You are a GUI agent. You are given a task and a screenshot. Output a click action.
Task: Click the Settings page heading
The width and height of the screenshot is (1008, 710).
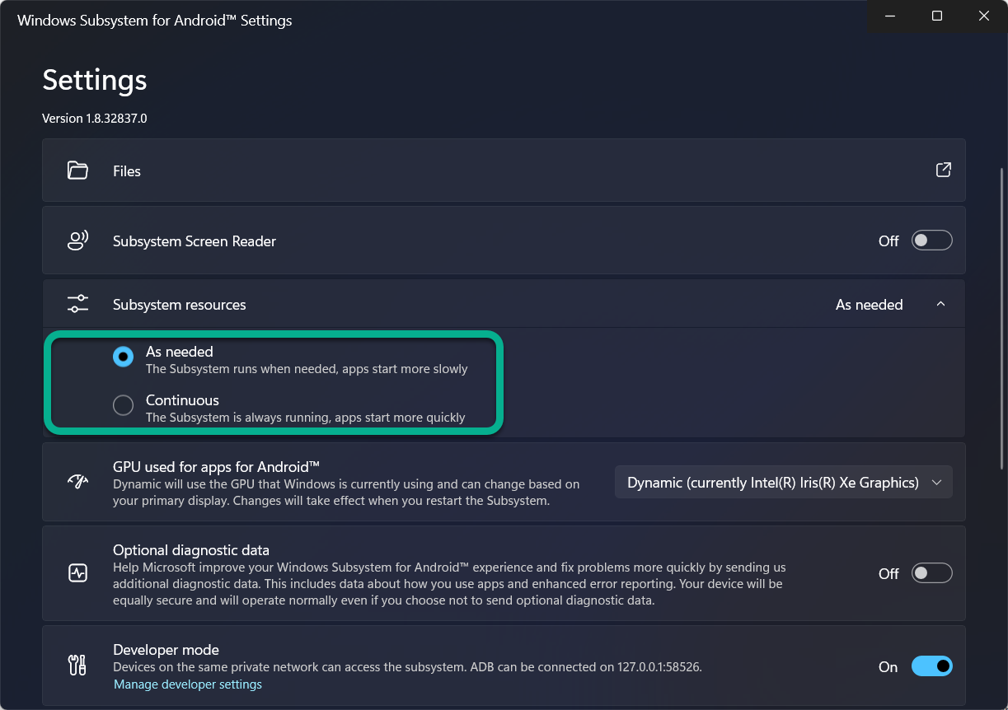[95, 80]
